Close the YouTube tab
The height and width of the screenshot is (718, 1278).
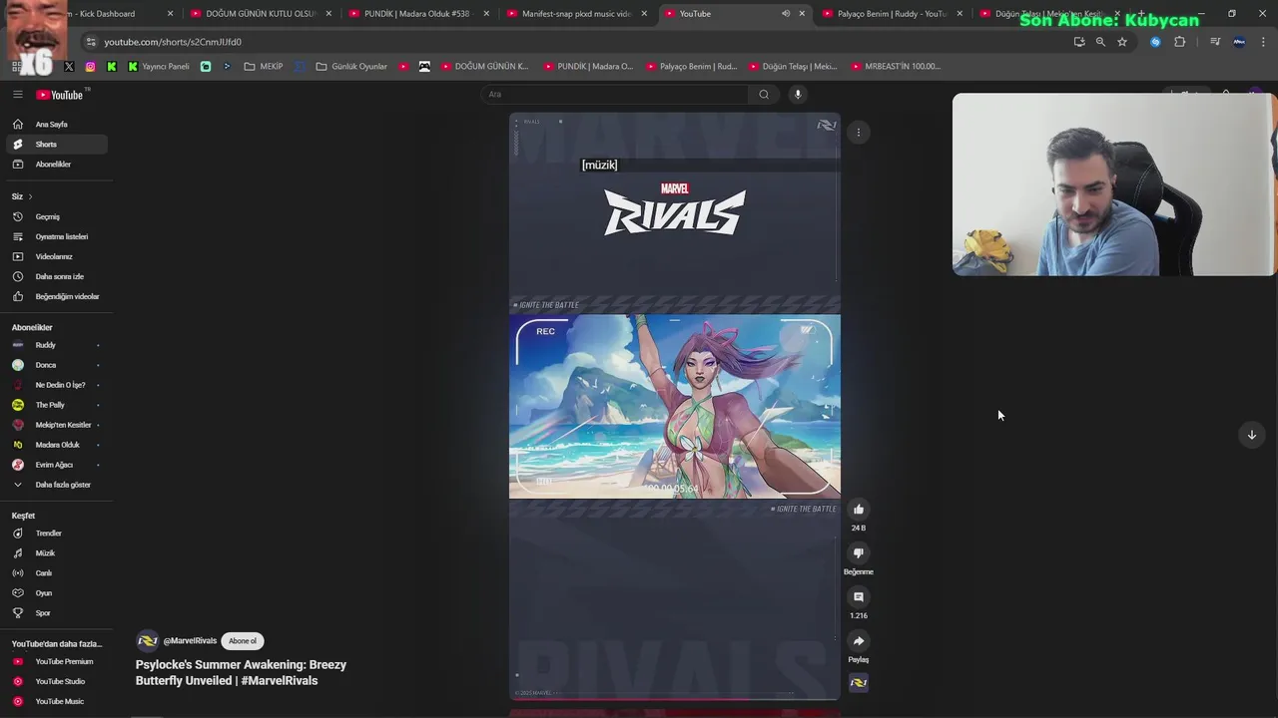tap(802, 14)
